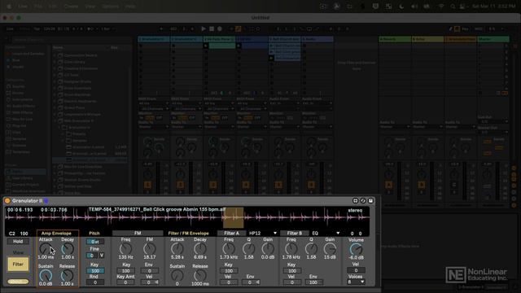Click the C2 note display

(12, 234)
